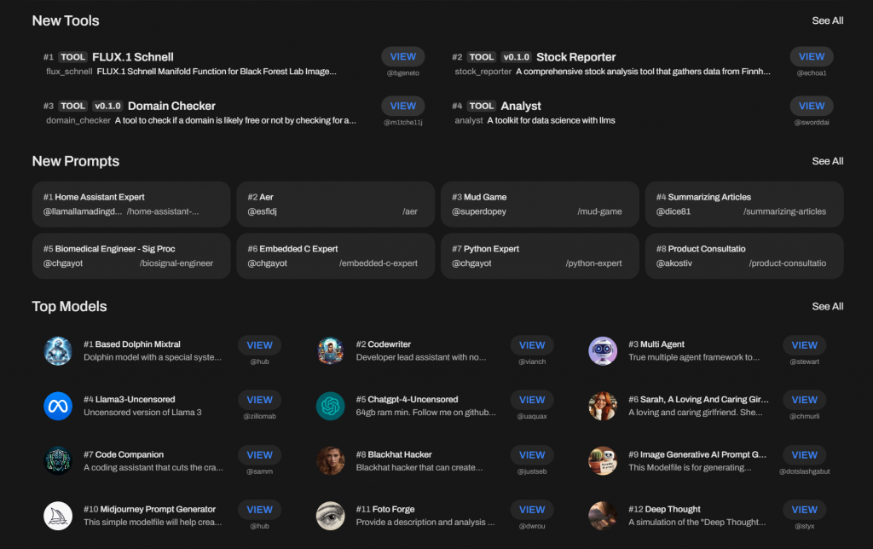Open the Embedded C Expert prompt
The image size is (873, 549).
click(336, 256)
